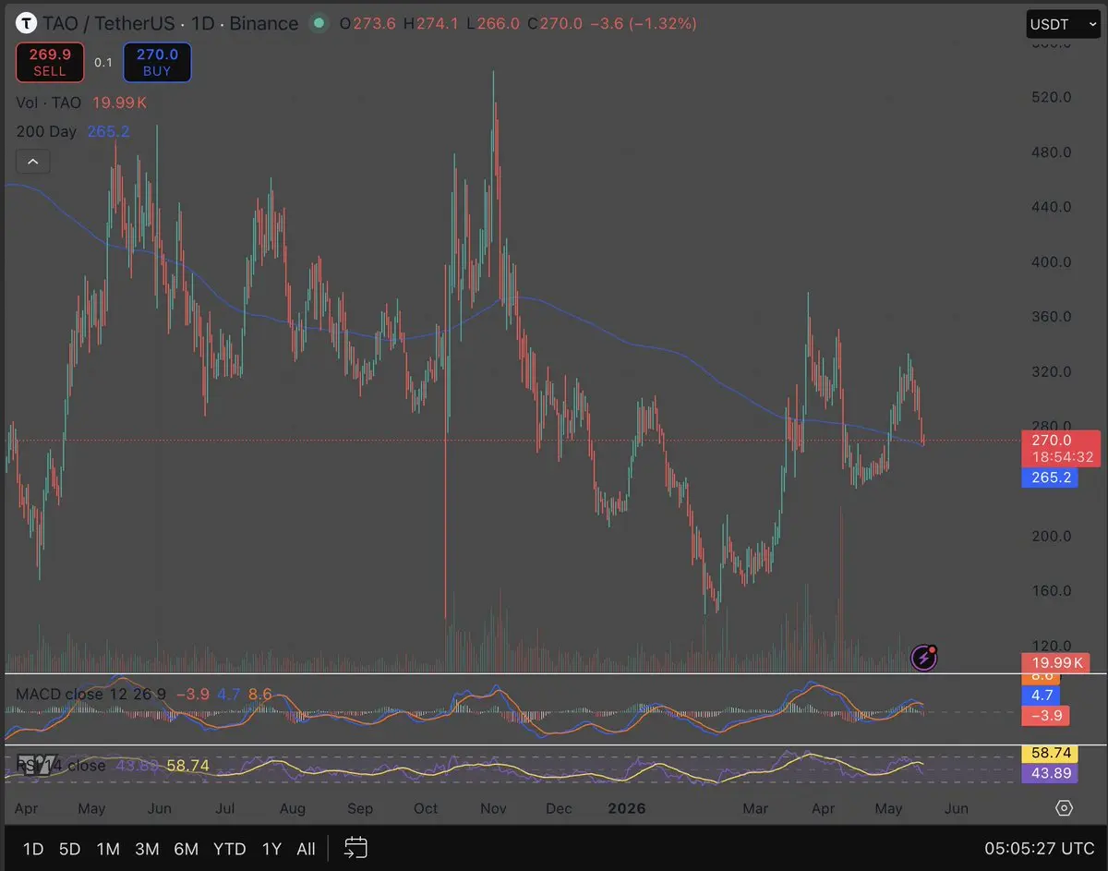This screenshot has width=1108, height=871.
Task: Click the 4.7 MACD axis label
Action: pyautogui.click(x=1042, y=695)
